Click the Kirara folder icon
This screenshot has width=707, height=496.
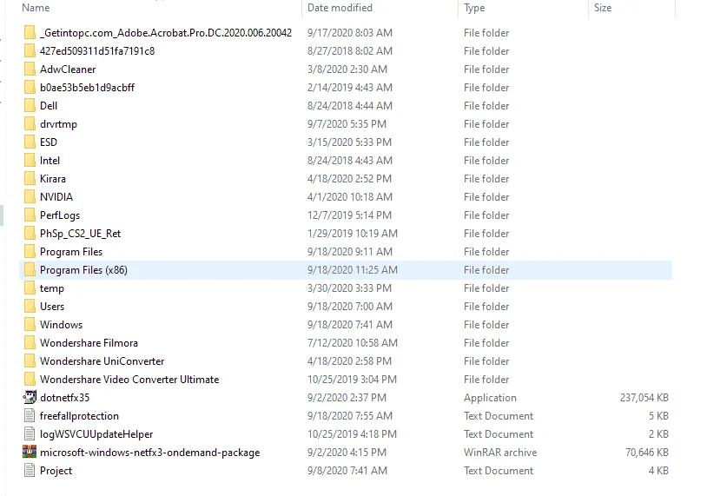30,179
